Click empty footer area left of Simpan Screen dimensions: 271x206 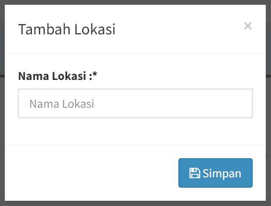pos(87,173)
